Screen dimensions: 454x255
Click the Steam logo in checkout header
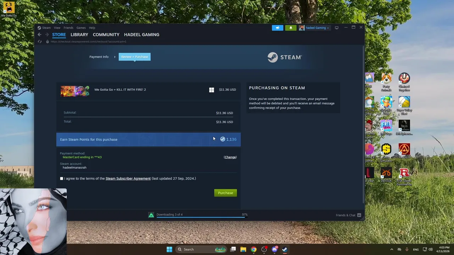click(x=284, y=57)
